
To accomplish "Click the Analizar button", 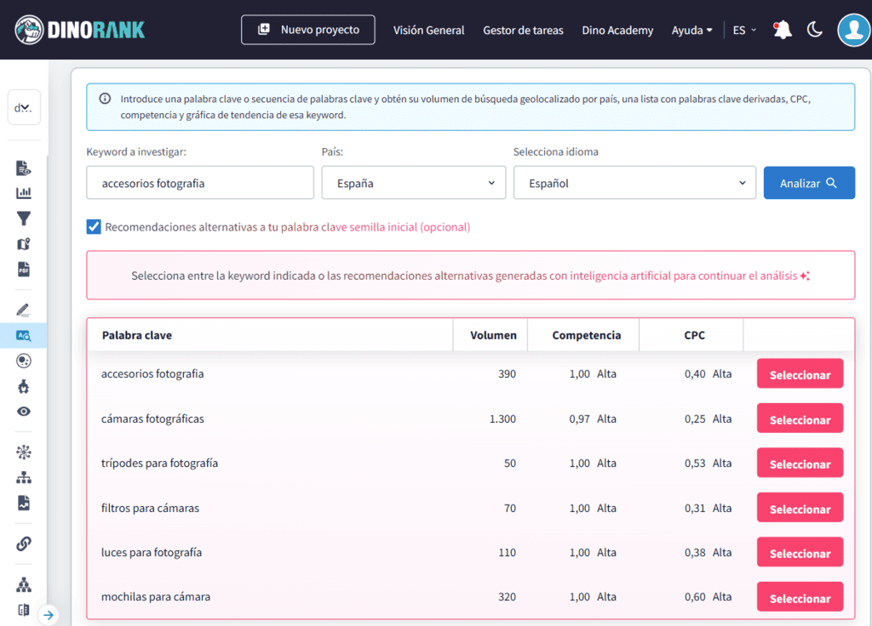I will tap(809, 182).
